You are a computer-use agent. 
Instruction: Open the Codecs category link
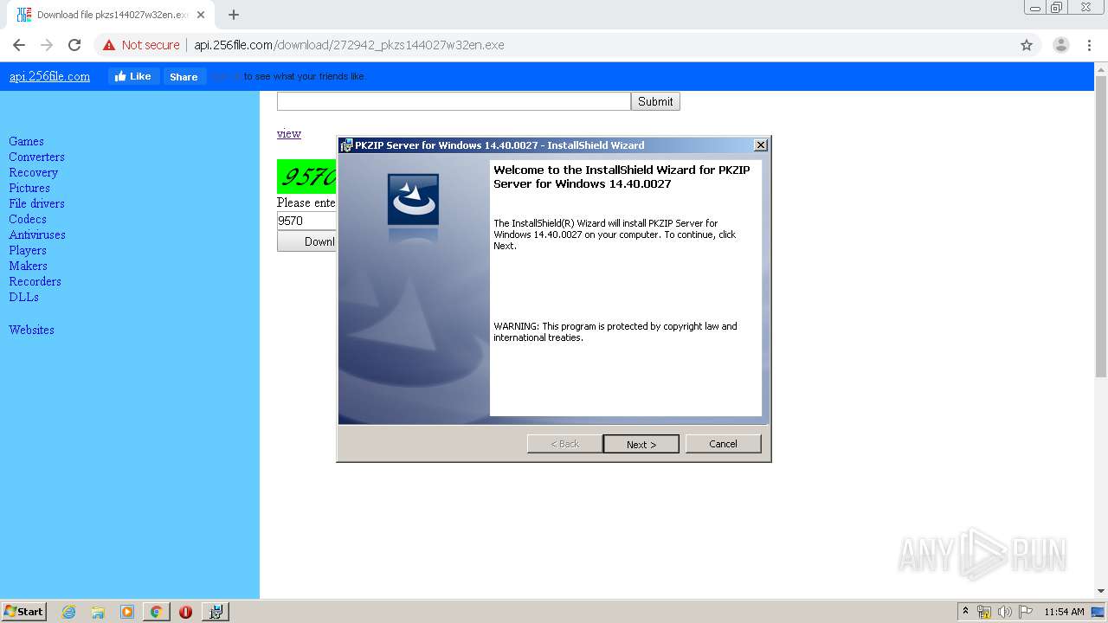pyautogui.click(x=28, y=219)
